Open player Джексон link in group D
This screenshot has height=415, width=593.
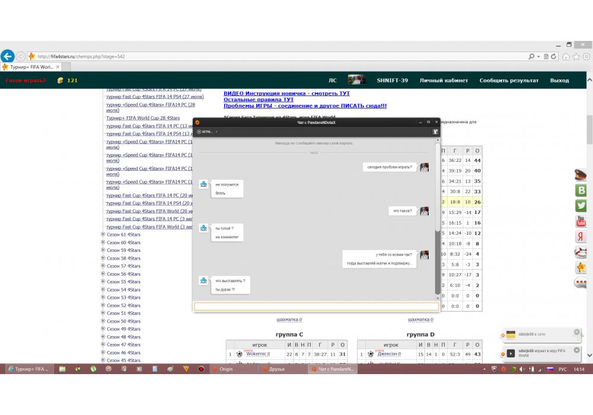387,354
